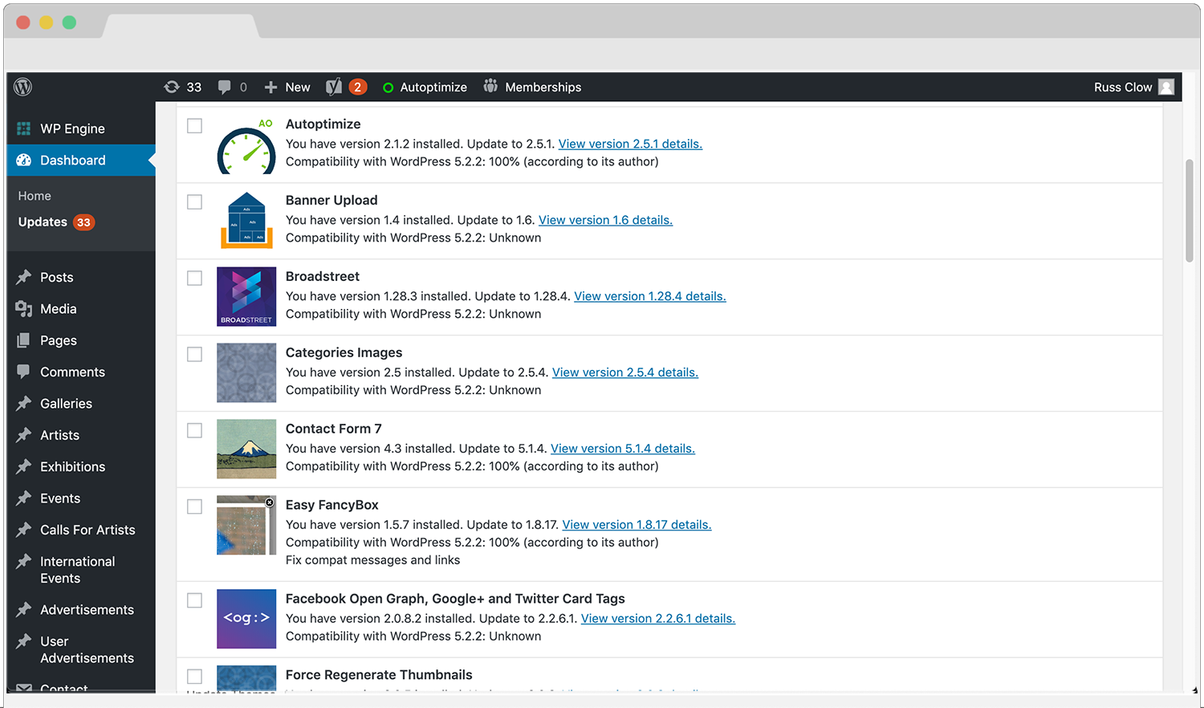Open the New content menu
The height and width of the screenshot is (708, 1204).
point(287,87)
